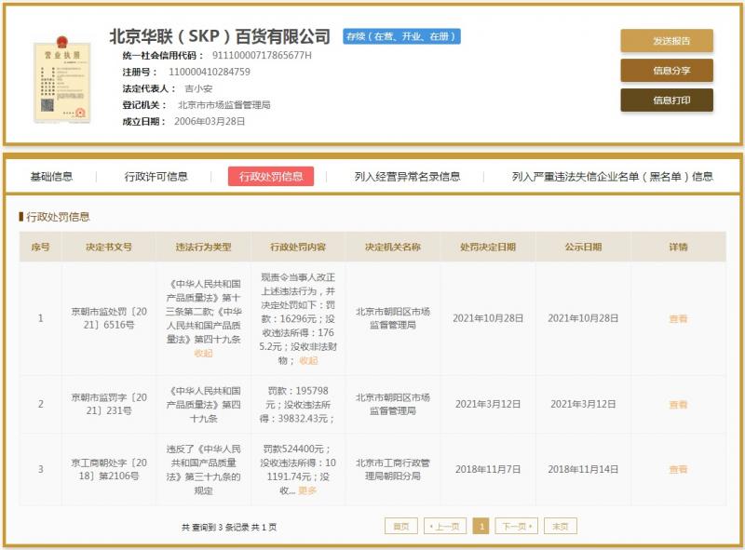Click document number 京朝市监处罚〔2021〕6516号
Screen dimensions: 745x550
click(x=109, y=318)
